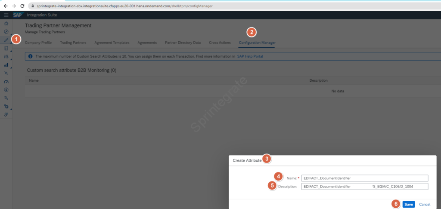This screenshot has width=441, height=209.
Task: Click the SAP logo
Action: [x=17, y=15]
